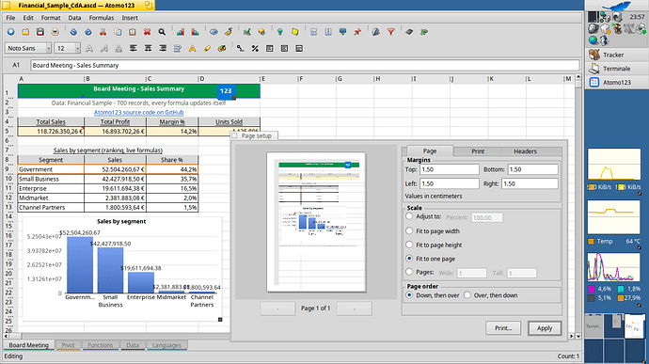
Task: Click the eye icon in the toolbar
Action: click(214, 32)
